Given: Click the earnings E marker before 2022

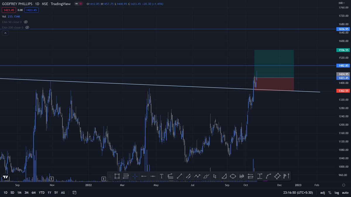Looking at the screenshot, I should pyautogui.click(x=103, y=179).
